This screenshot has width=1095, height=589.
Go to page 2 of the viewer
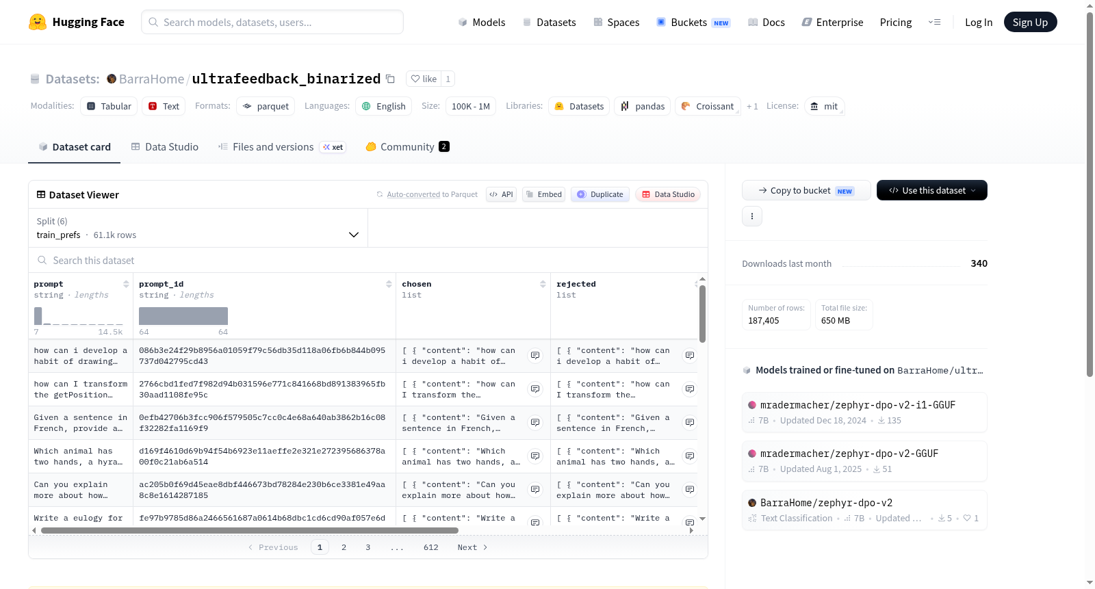(344, 547)
